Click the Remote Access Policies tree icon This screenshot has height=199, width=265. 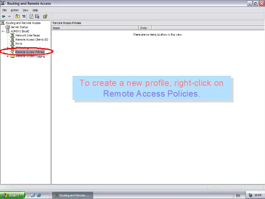(12, 51)
